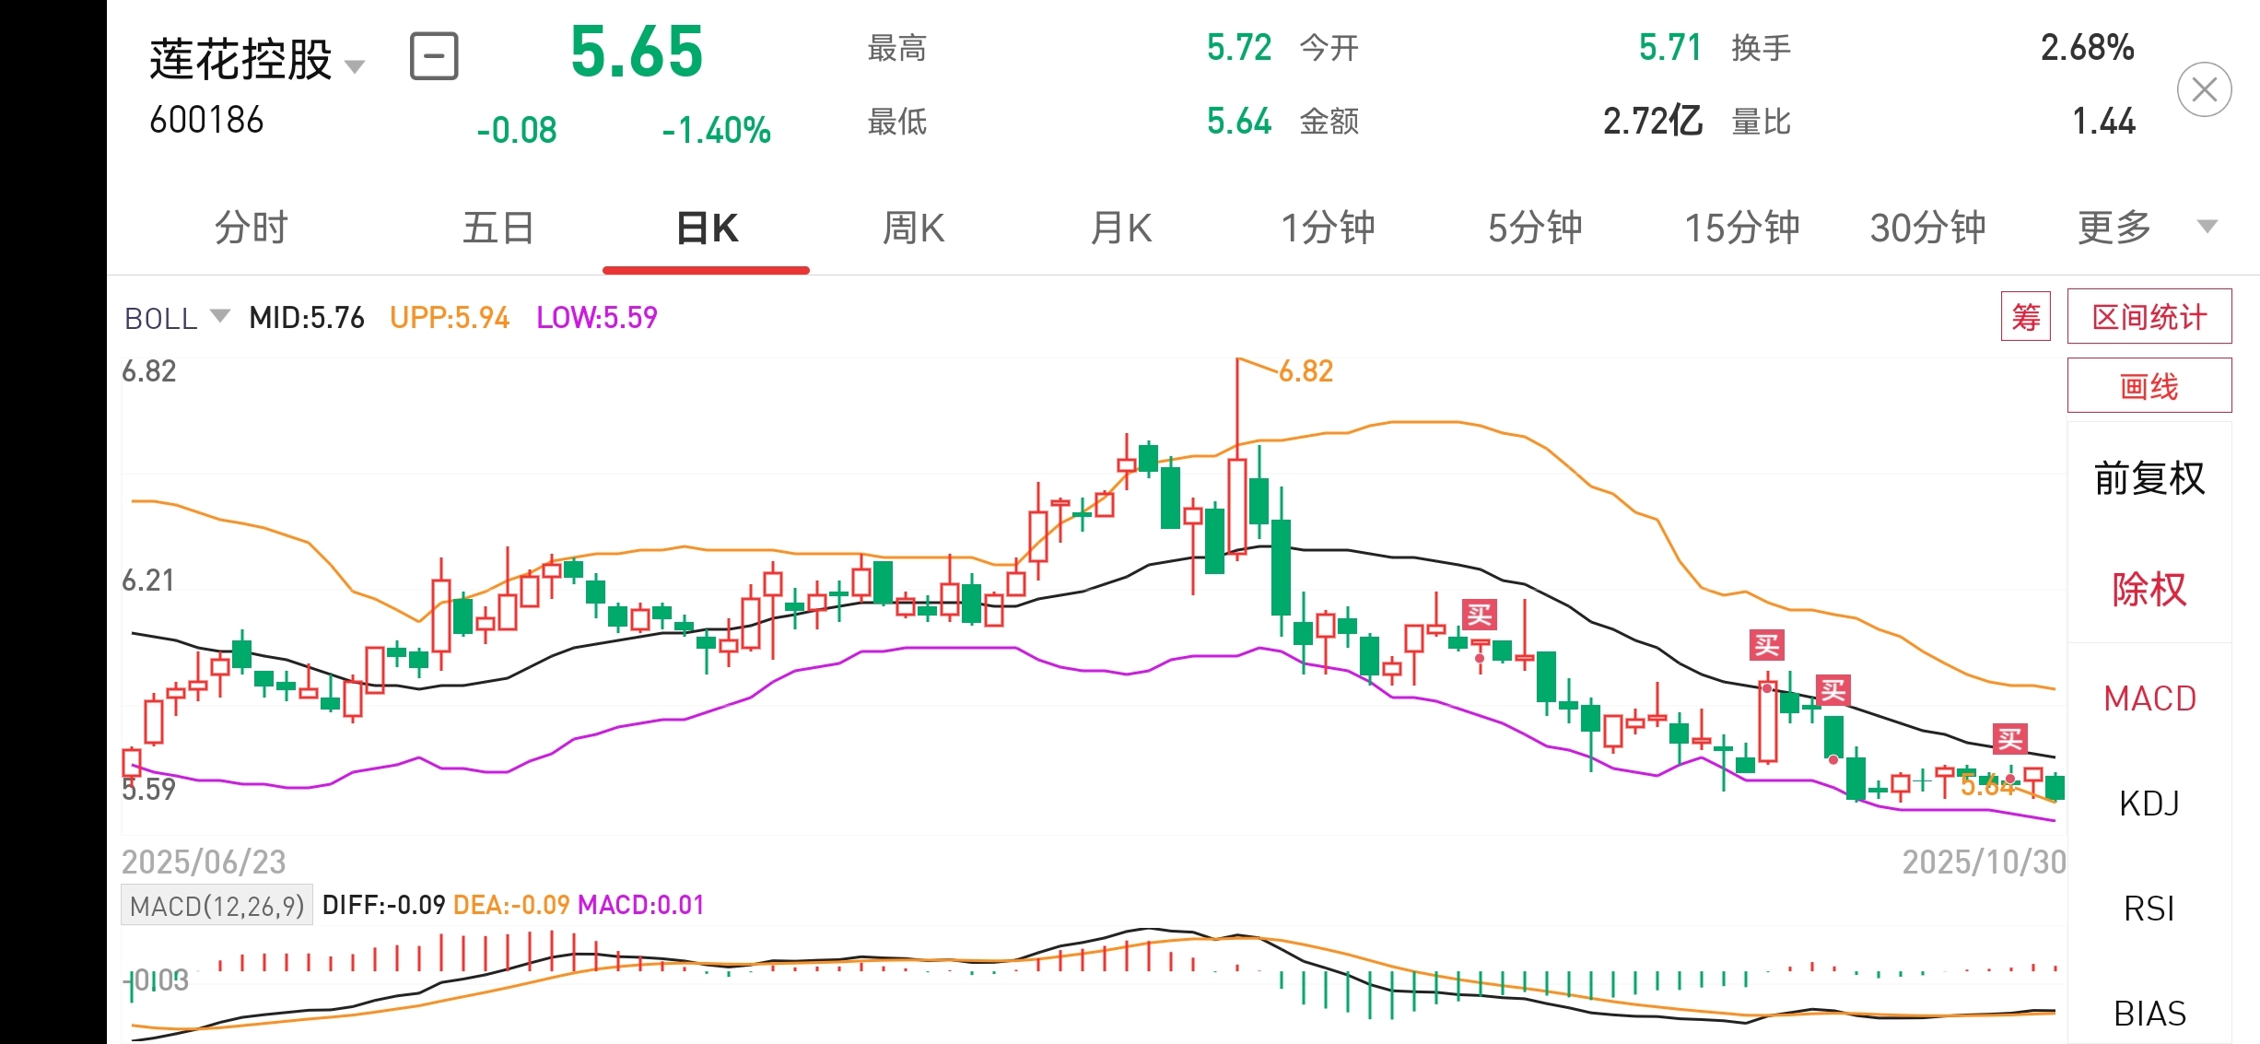This screenshot has height=1044, width=2260.
Task: Click the 画线 drawing button
Action: click(x=2149, y=386)
